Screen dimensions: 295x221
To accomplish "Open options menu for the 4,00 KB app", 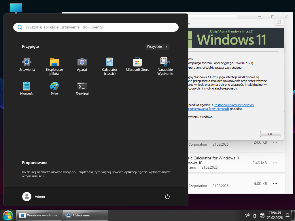I will click(275, 184).
